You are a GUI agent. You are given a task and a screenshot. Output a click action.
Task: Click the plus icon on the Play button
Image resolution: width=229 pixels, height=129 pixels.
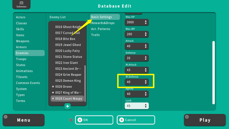[187, 117]
